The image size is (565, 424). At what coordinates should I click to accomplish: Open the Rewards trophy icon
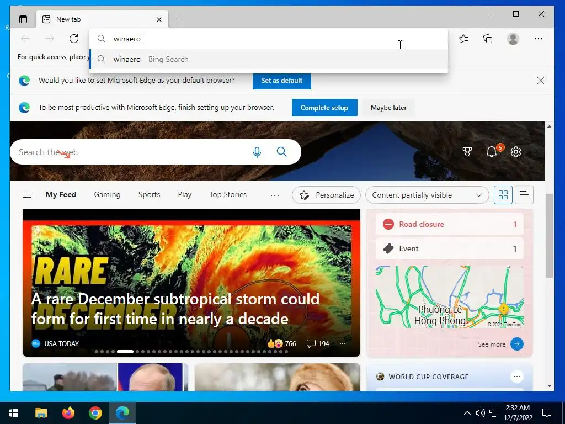click(x=467, y=152)
